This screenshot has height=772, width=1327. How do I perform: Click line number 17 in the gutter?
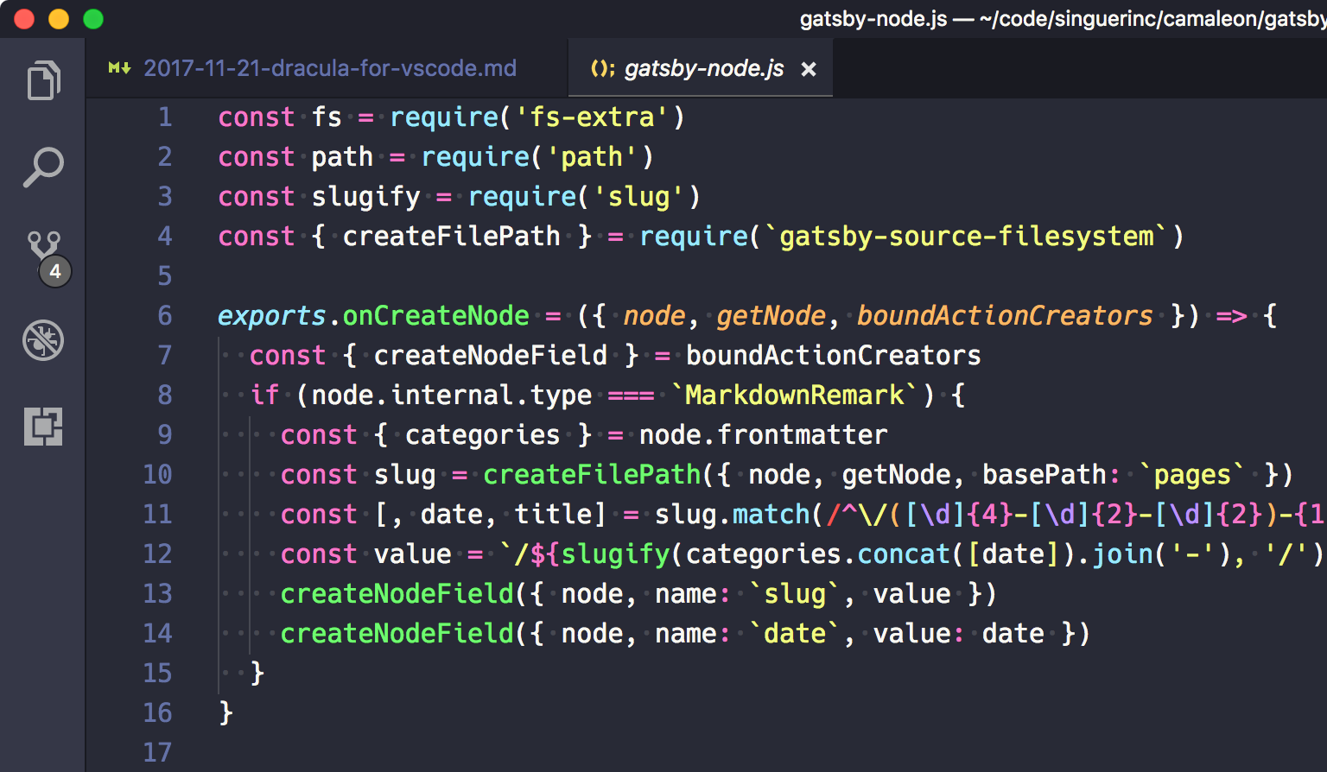tap(157, 752)
